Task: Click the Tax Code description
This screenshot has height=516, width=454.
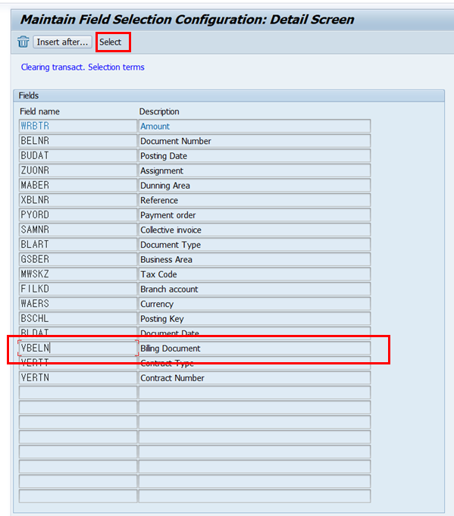Action: pyautogui.click(x=255, y=274)
